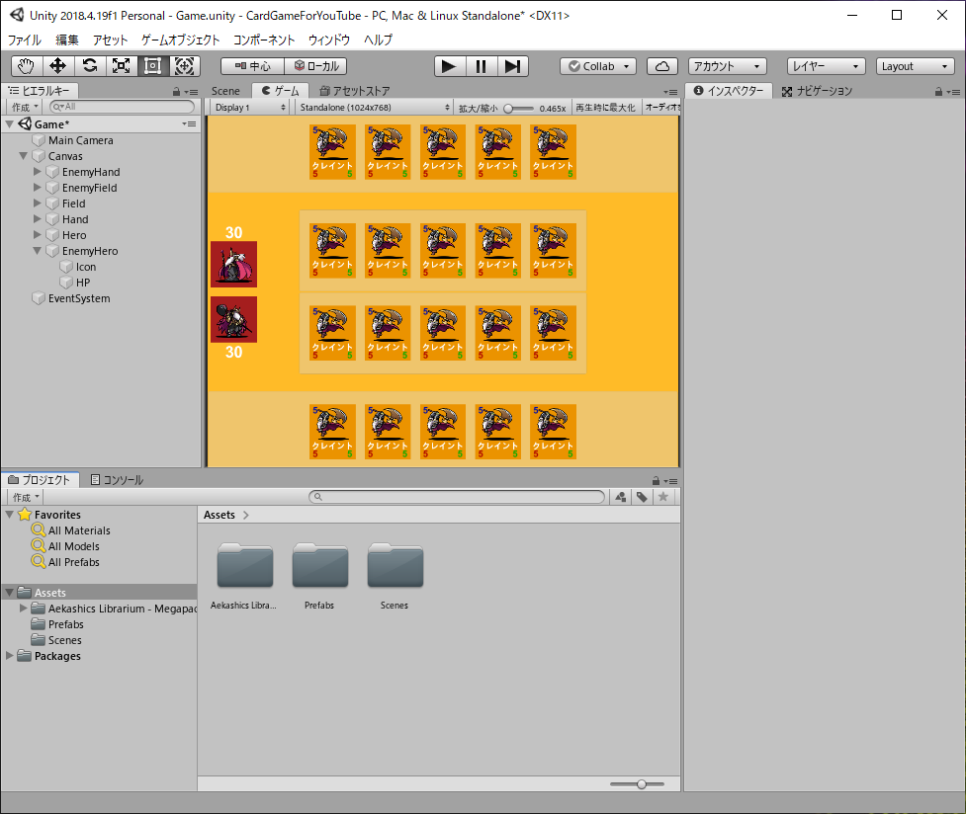Toggle the Project panel lock
The height and width of the screenshot is (814, 966).
coord(656,481)
